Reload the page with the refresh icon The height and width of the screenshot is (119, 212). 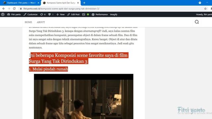[x=14, y=9]
